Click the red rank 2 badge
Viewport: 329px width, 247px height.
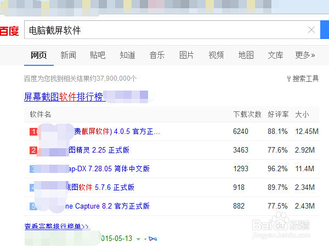click(33, 150)
